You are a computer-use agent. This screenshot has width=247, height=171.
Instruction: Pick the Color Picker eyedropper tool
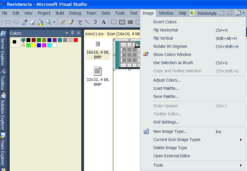tap(24, 22)
